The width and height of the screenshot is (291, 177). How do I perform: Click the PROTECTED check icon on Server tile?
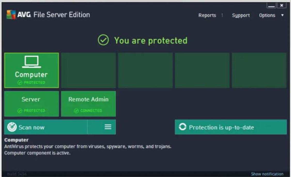click(20, 111)
